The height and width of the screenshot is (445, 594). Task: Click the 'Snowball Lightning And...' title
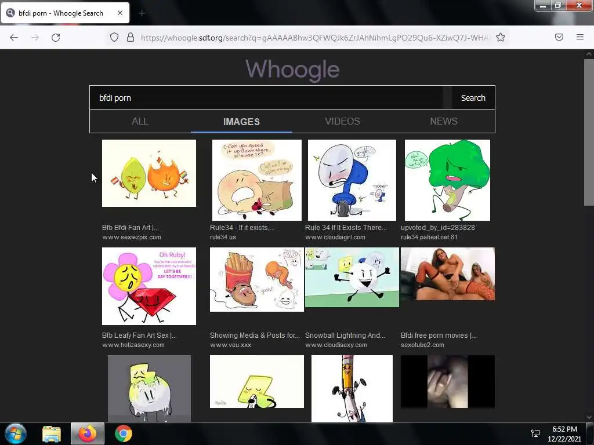click(x=345, y=335)
